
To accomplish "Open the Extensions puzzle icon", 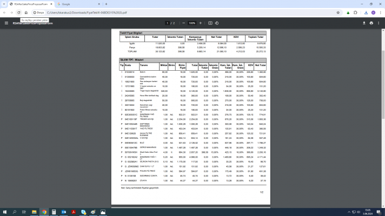I will 355,12.
